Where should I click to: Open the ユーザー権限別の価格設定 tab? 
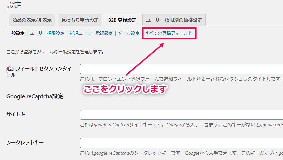(174, 20)
